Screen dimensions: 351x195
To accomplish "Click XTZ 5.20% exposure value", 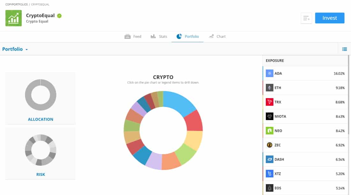I will click(x=340, y=174).
